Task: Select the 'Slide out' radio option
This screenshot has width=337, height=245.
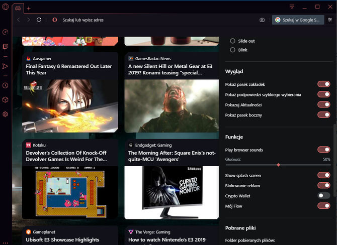Action: click(232, 41)
